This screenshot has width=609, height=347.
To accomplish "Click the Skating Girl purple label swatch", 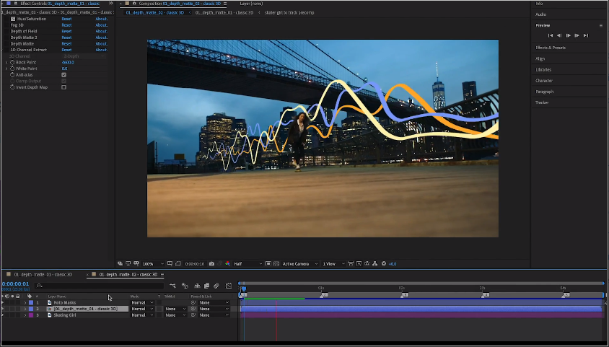I will tap(31, 315).
